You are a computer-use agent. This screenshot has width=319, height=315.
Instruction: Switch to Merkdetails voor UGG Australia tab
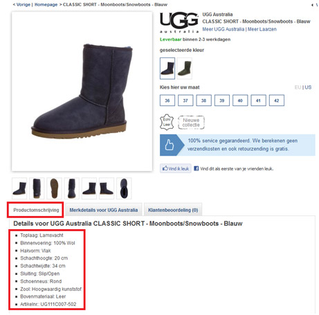[x=104, y=210]
